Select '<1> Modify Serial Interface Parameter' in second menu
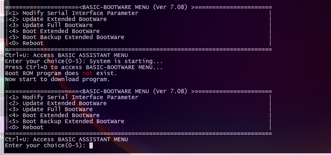Viewport: 331px width, 155px height. pyautogui.click(x=74, y=97)
